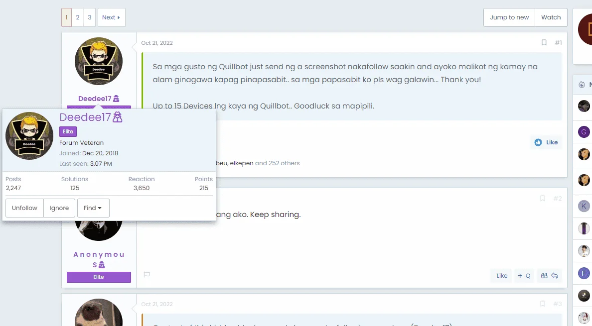Select page 1 in pagination
The height and width of the screenshot is (326, 592).
(66, 17)
